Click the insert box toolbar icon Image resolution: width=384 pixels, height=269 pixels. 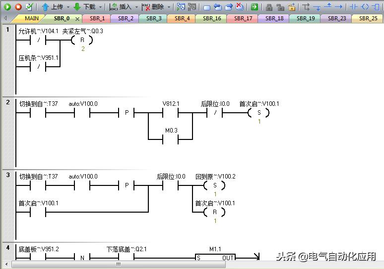click(376, 7)
